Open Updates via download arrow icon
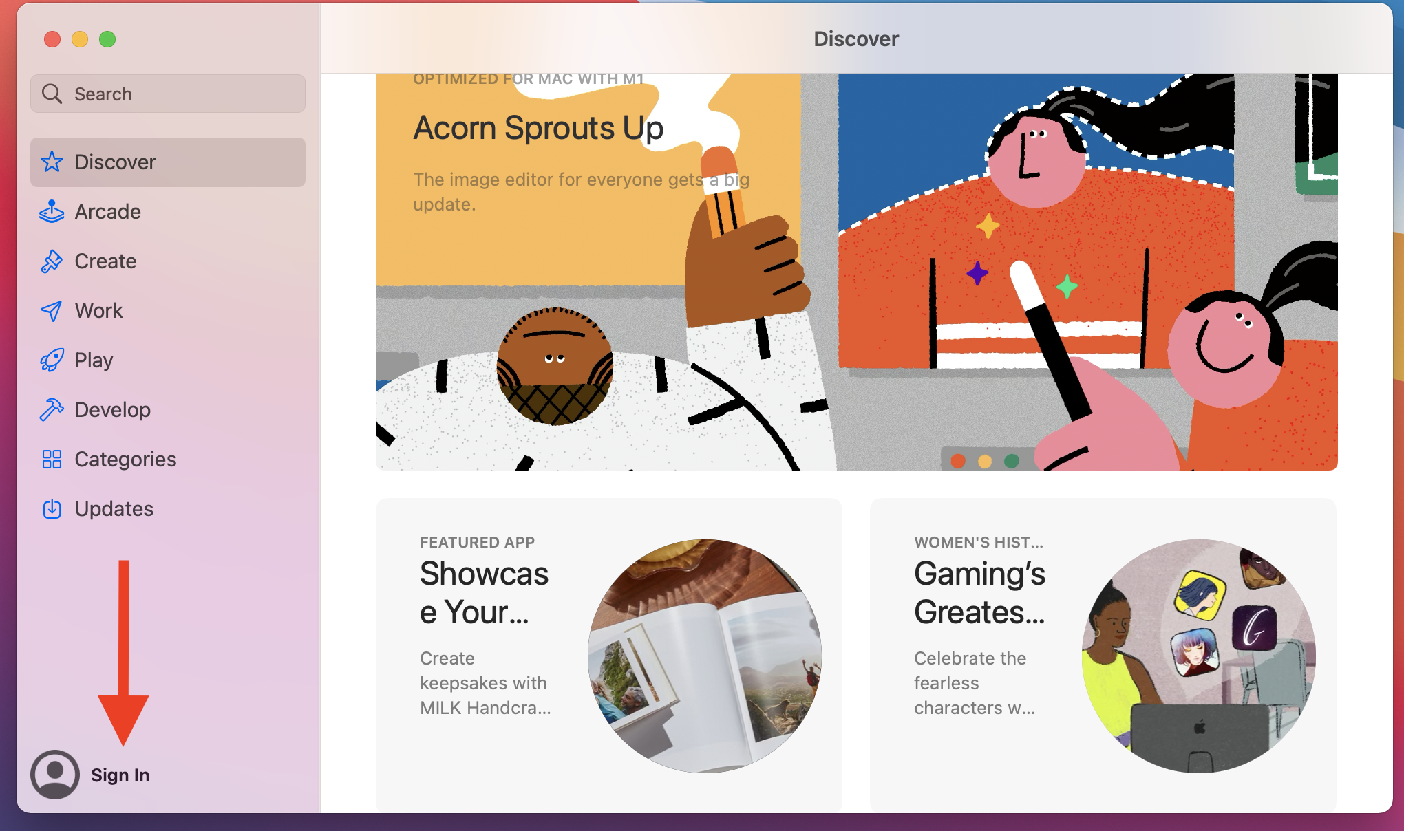Screen dimensions: 1404x831 (x=52, y=509)
